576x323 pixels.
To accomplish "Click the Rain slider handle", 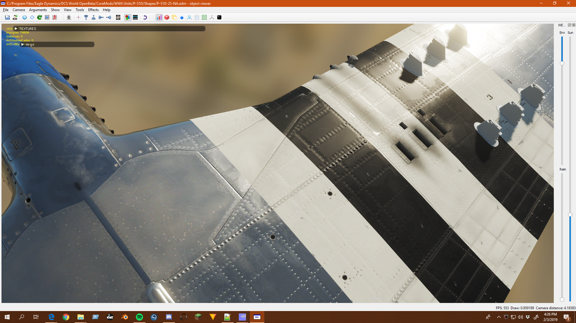I will pyautogui.click(x=562, y=299).
